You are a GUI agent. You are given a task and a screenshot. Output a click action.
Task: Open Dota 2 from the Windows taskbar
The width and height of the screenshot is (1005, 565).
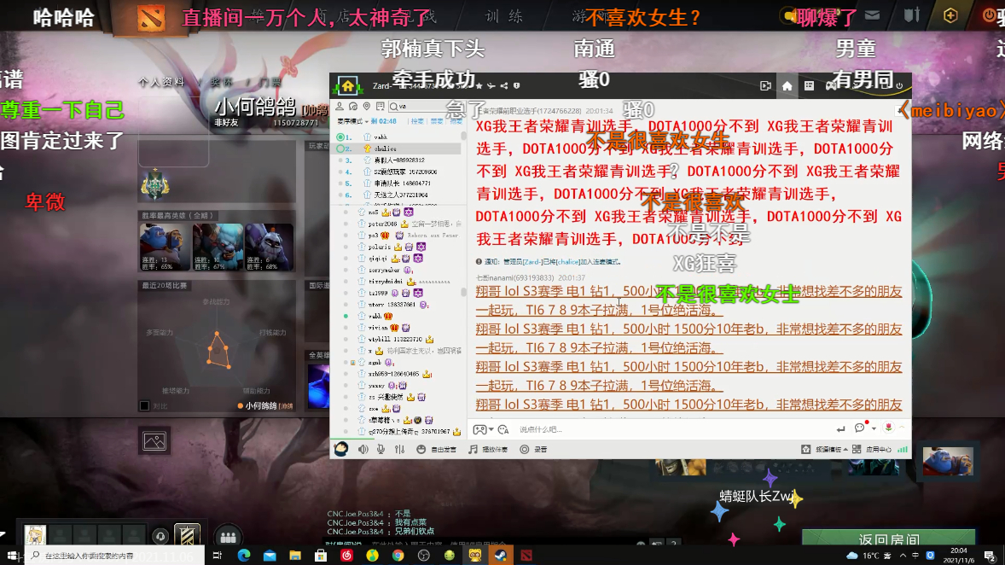coord(526,556)
